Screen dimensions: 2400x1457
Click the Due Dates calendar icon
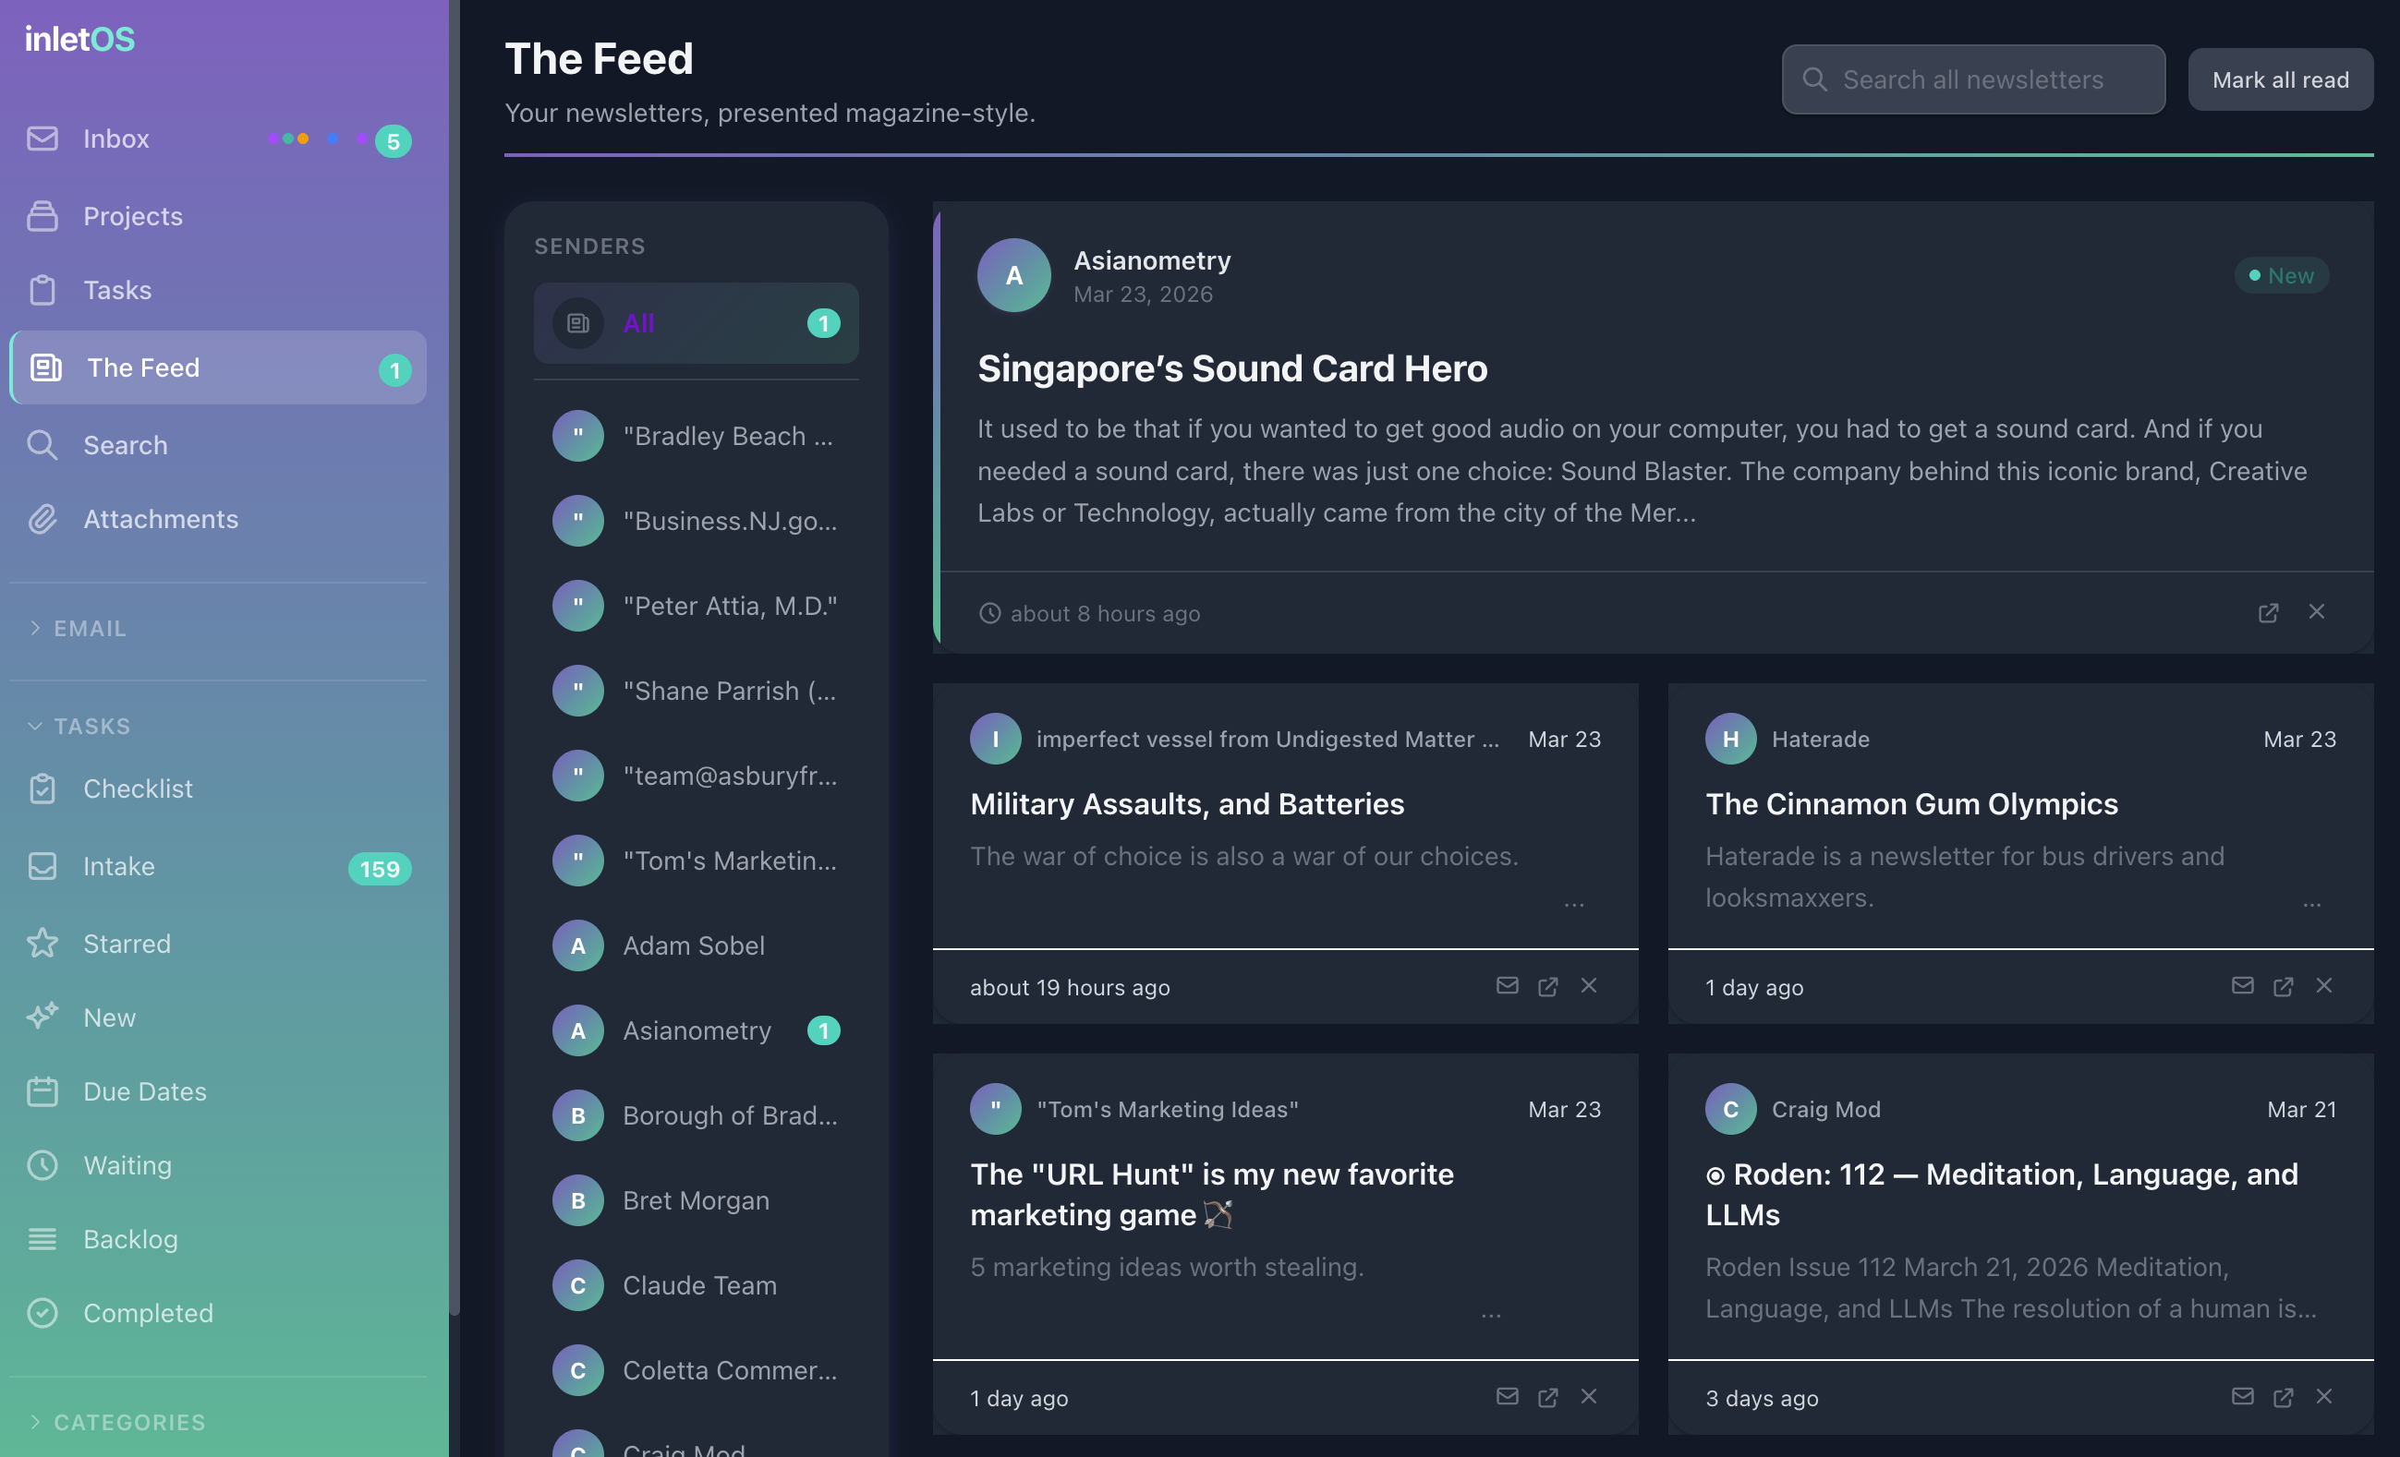[42, 1091]
